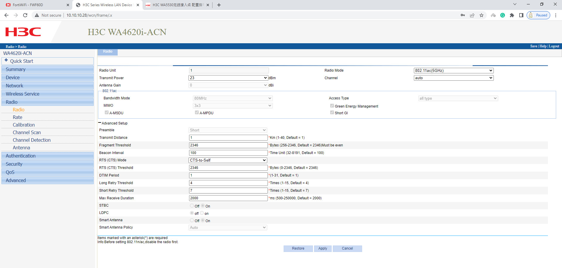Open Chrome's three-dot menu
The image size is (562, 268).
[556, 15]
